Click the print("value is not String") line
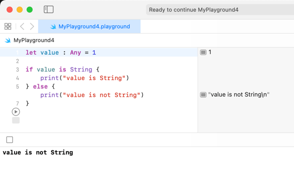 92,95
